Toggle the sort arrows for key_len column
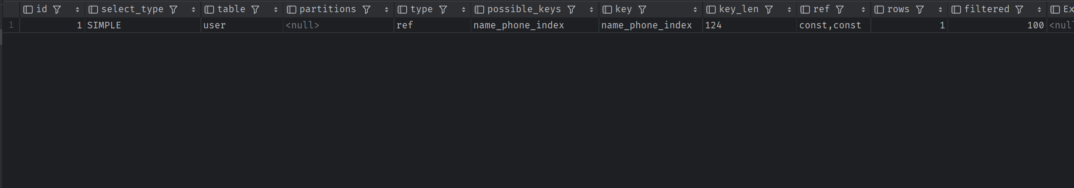1074x188 pixels. coord(789,10)
